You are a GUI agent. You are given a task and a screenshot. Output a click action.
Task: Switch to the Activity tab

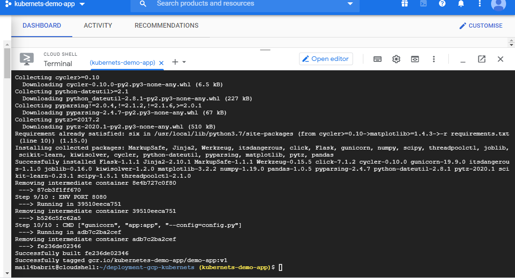[x=98, y=26]
